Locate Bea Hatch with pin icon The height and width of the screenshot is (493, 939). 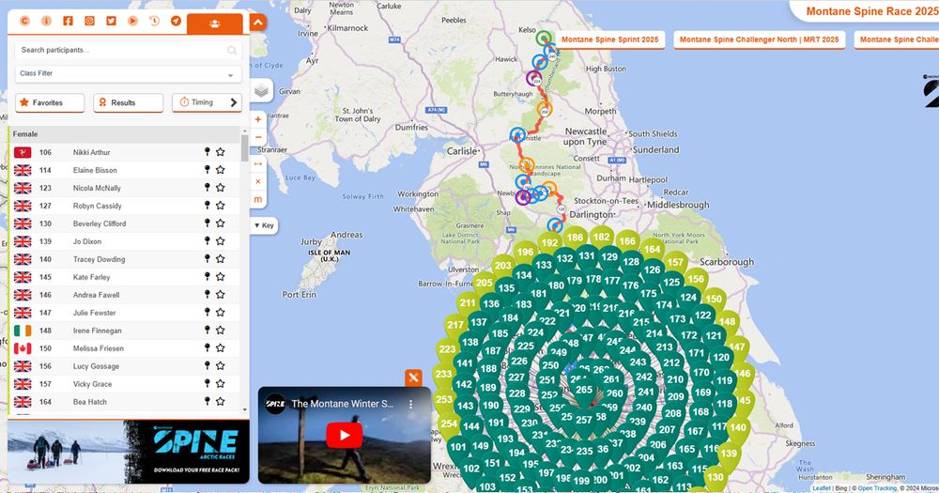[208, 401]
